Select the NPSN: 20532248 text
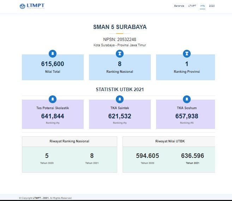232x201 pixels. 120,39
